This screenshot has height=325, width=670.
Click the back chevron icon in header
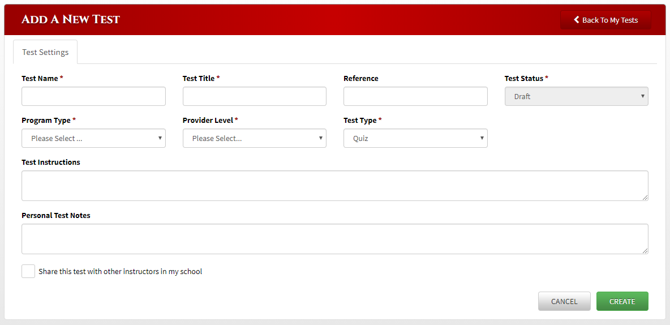(577, 20)
